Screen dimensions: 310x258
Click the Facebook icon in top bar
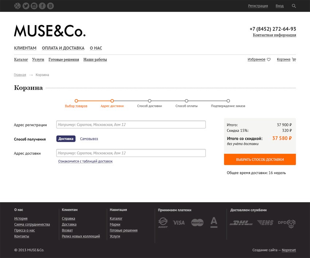tap(42, 6)
